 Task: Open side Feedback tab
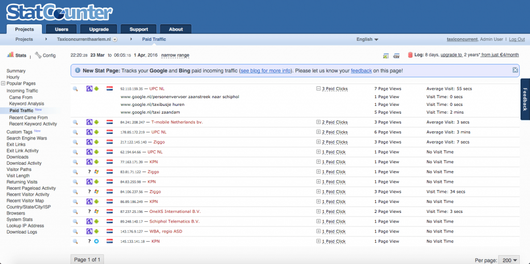pos(525,99)
